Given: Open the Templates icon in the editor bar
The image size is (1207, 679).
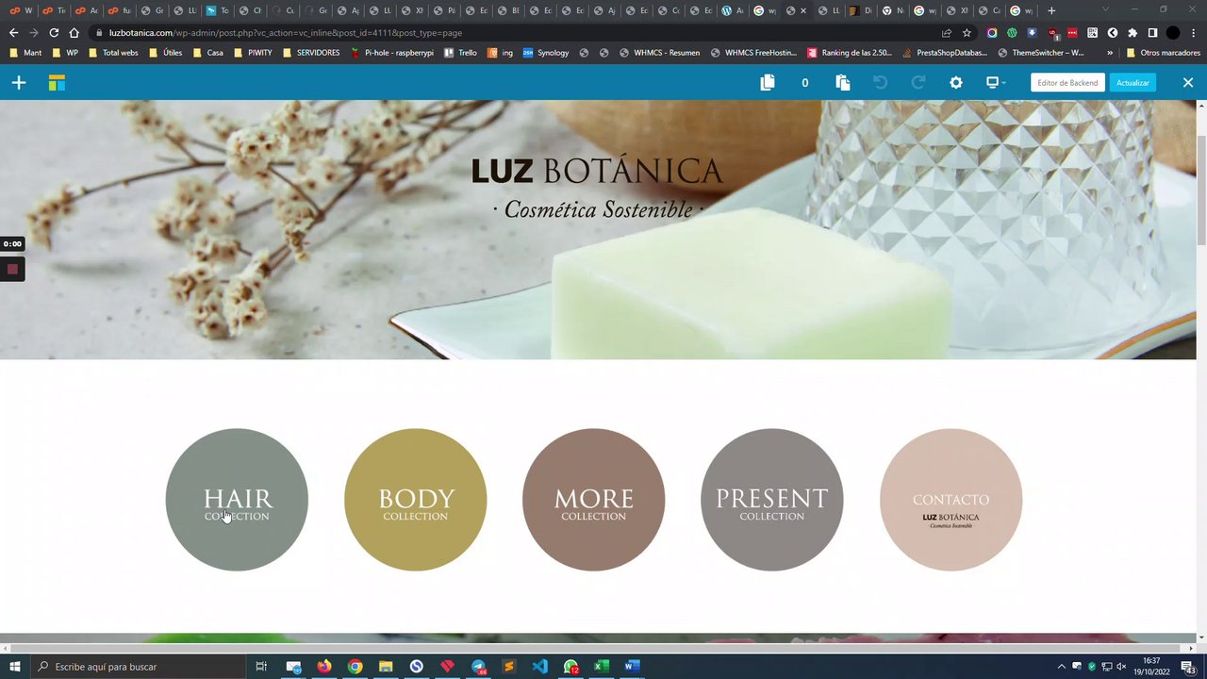Looking at the screenshot, I should (57, 83).
